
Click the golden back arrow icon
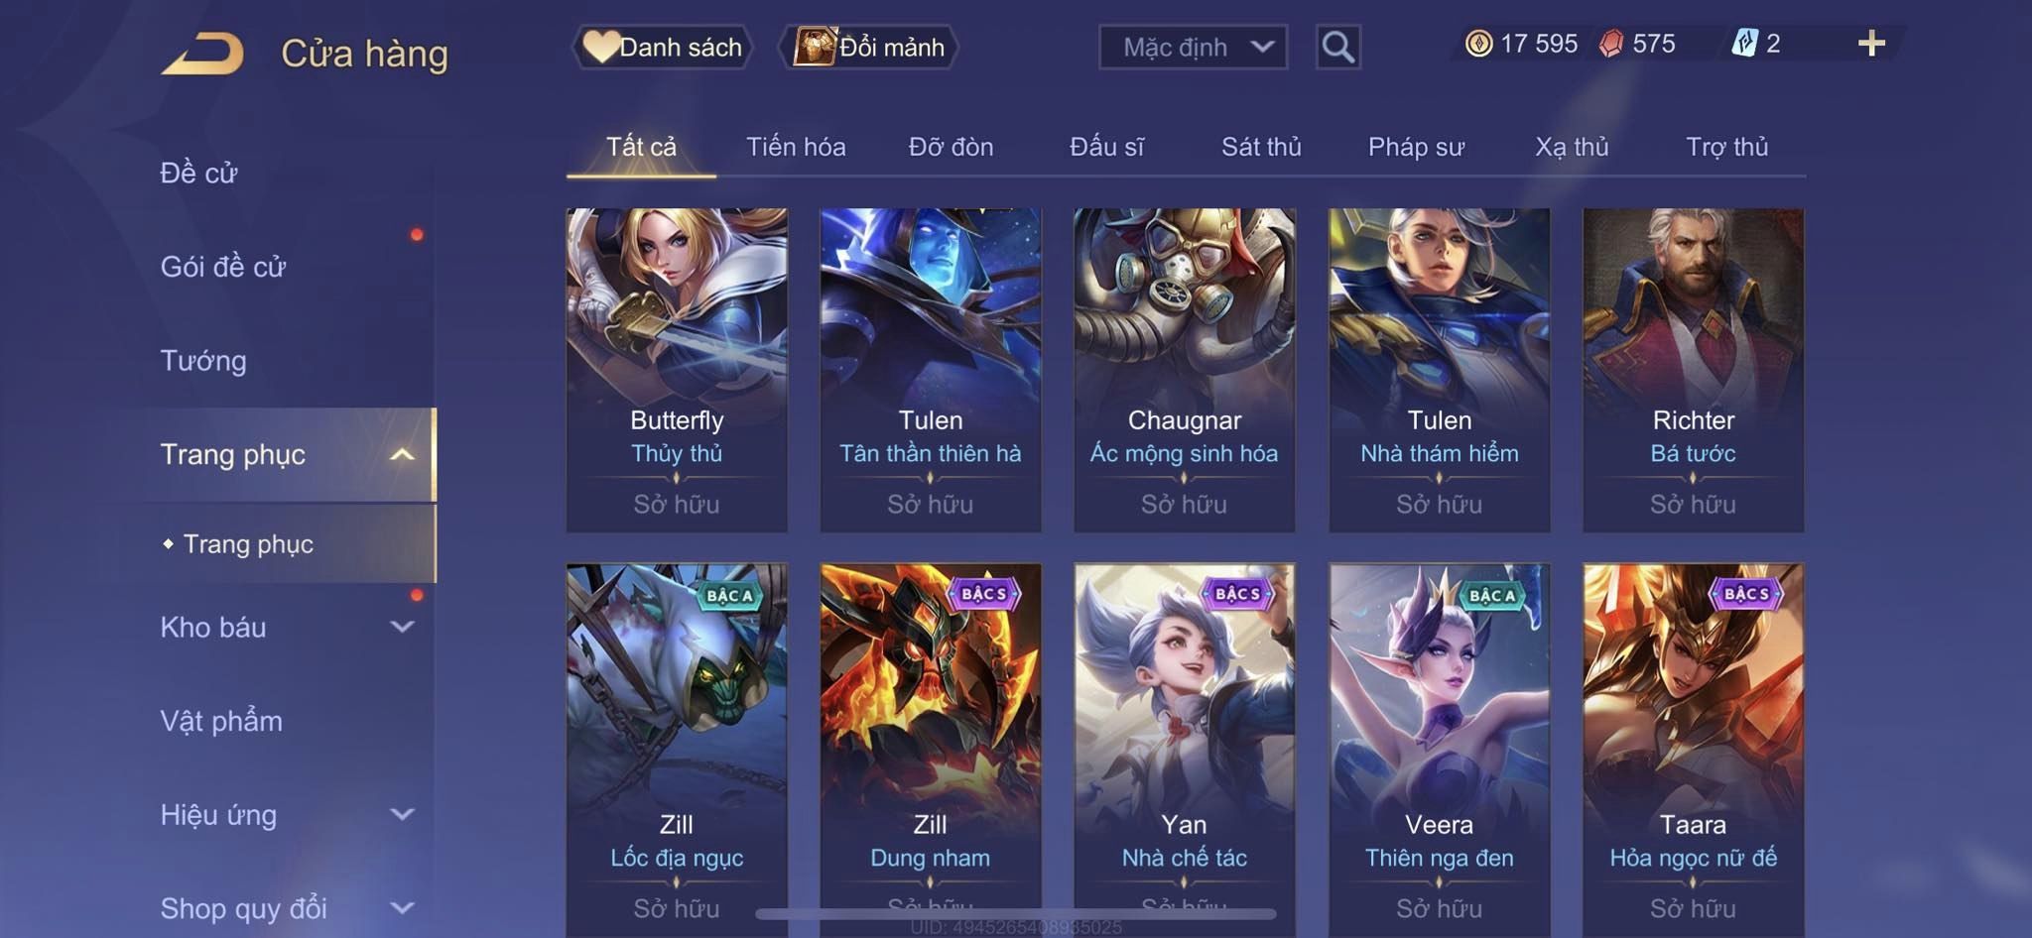click(203, 54)
